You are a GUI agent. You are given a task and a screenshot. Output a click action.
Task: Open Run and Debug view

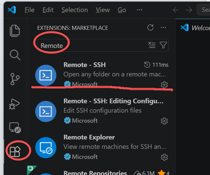tap(14, 104)
